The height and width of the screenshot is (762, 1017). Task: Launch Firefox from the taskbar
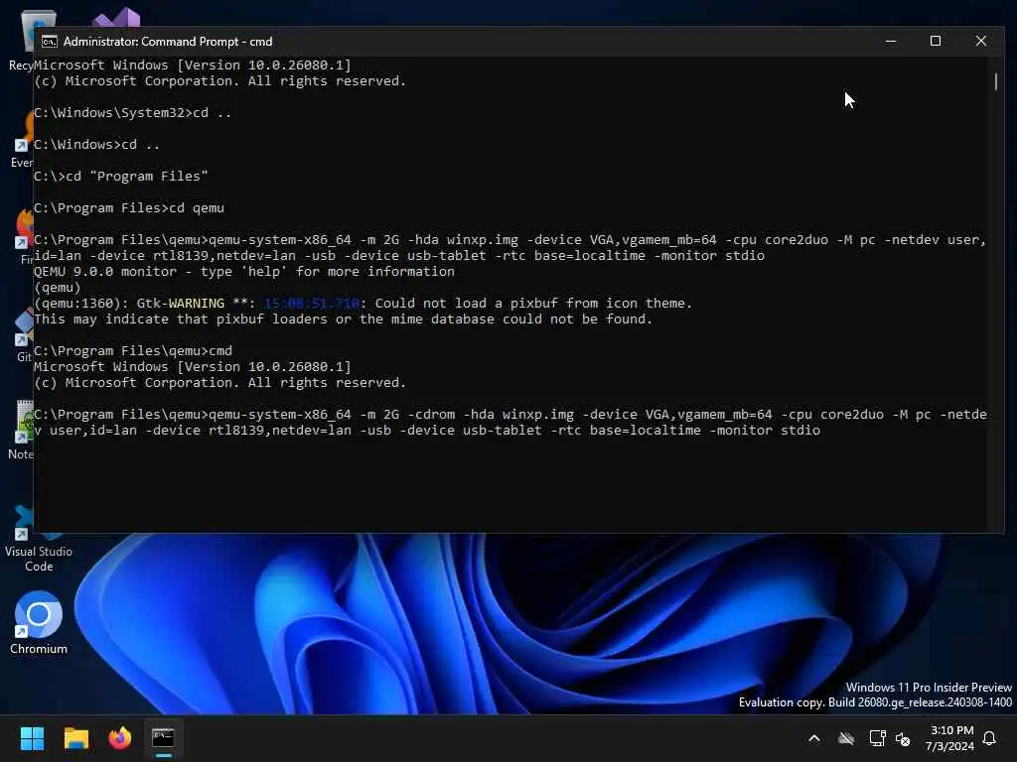(x=120, y=738)
